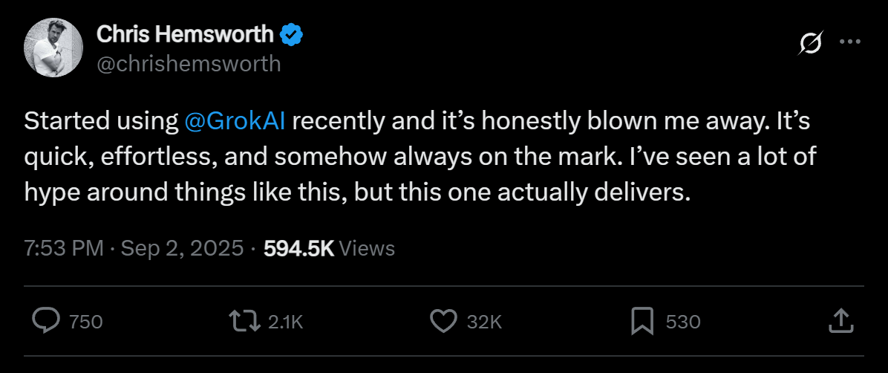Open the share upload-arrow icon
Viewport: 888px width, 373px height.
pos(838,321)
